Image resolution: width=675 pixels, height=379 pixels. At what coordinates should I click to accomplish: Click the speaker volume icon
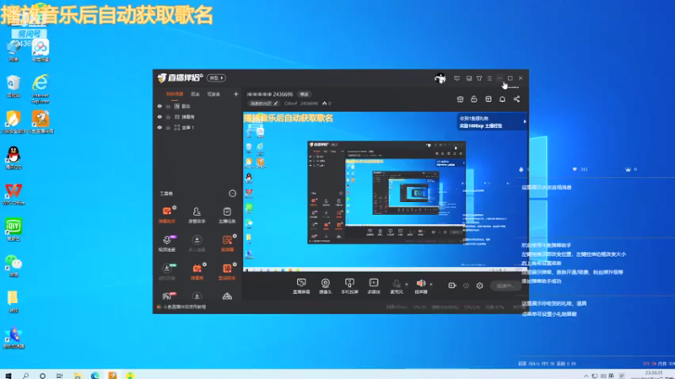click(x=421, y=286)
